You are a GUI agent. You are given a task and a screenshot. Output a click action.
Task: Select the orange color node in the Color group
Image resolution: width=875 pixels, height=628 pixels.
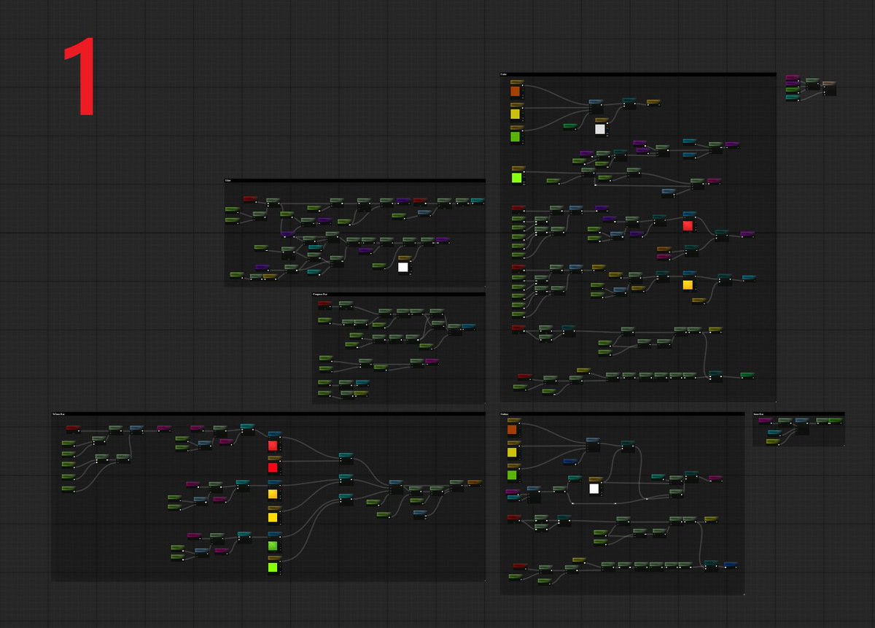coord(516,89)
